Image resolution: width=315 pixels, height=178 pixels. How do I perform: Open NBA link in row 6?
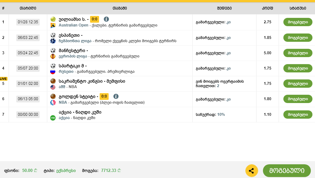click(63, 102)
